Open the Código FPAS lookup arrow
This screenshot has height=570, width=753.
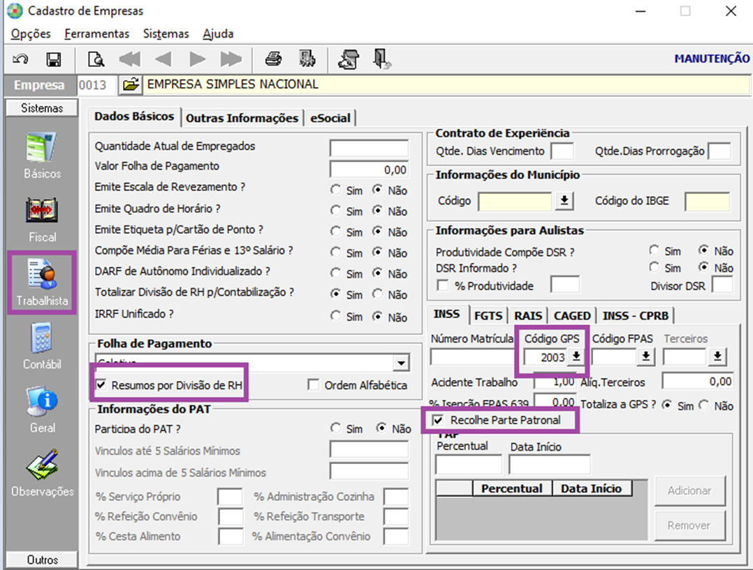pos(646,357)
